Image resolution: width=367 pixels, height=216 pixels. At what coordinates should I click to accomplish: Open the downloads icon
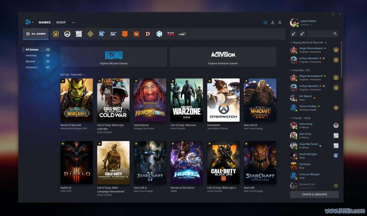point(273,22)
